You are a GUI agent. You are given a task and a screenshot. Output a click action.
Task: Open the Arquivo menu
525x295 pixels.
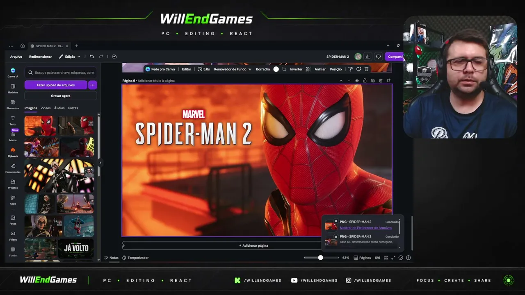click(16, 57)
